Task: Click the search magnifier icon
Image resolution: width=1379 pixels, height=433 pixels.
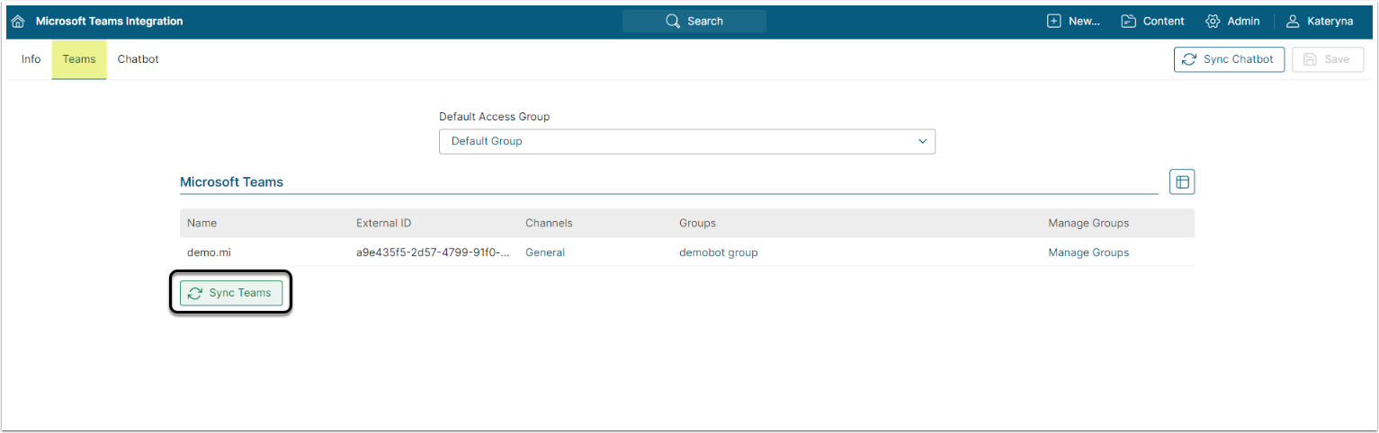Action: 672,22
